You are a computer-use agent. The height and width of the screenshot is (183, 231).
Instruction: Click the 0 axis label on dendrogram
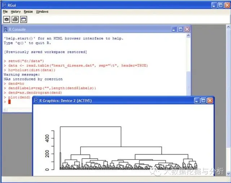click(x=47, y=169)
